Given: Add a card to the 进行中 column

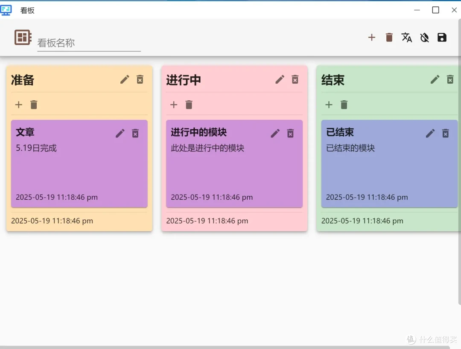Looking at the screenshot, I should pos(174,105).
